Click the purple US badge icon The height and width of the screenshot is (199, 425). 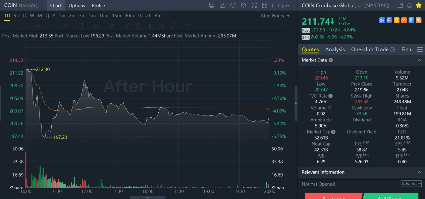389,20
